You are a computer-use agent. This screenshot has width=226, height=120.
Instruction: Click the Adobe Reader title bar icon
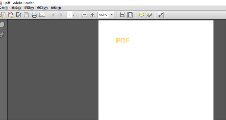tap(1, 3)
